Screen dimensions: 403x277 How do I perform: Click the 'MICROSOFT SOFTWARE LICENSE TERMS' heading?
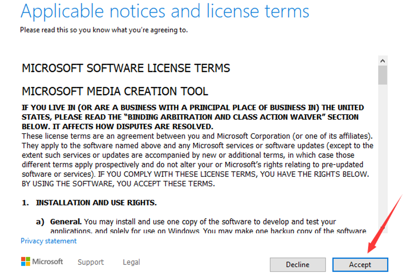click(x=126, y=68)
